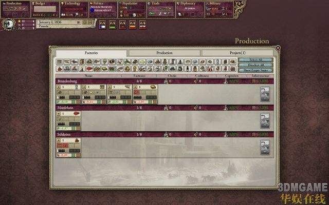Image resolution: width=329 pixels, height=205 pixels.
Task: Close or reopen the Brandenburg +6.10 factory
Action: 78,102
